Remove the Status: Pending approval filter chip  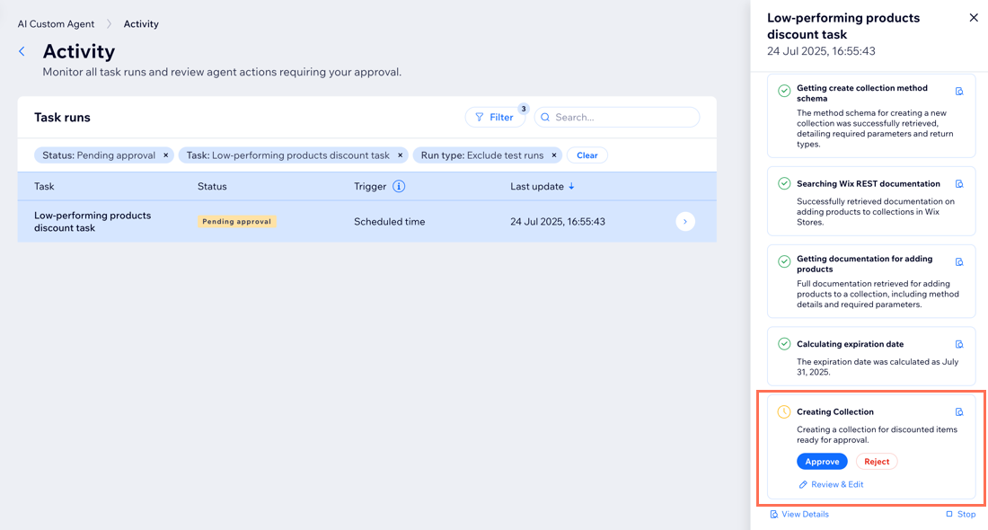pyautogui.click(x=165, y=155)
